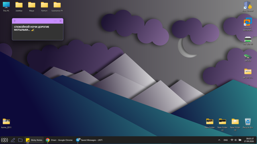257x144 pixels.
Task: Open the clock and date 17.09.2026
Action: (249, 140)
